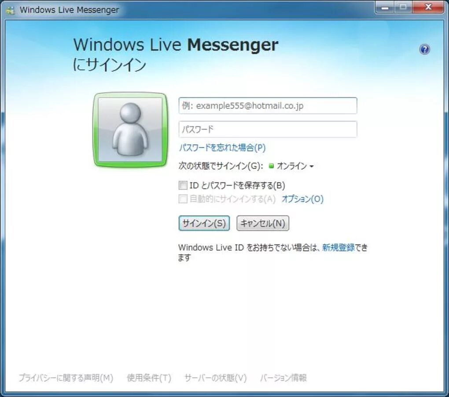Click the にサインイン heading text
This screenshot has width=449, height=397.
pyautogui.click(x=110, y=65)
